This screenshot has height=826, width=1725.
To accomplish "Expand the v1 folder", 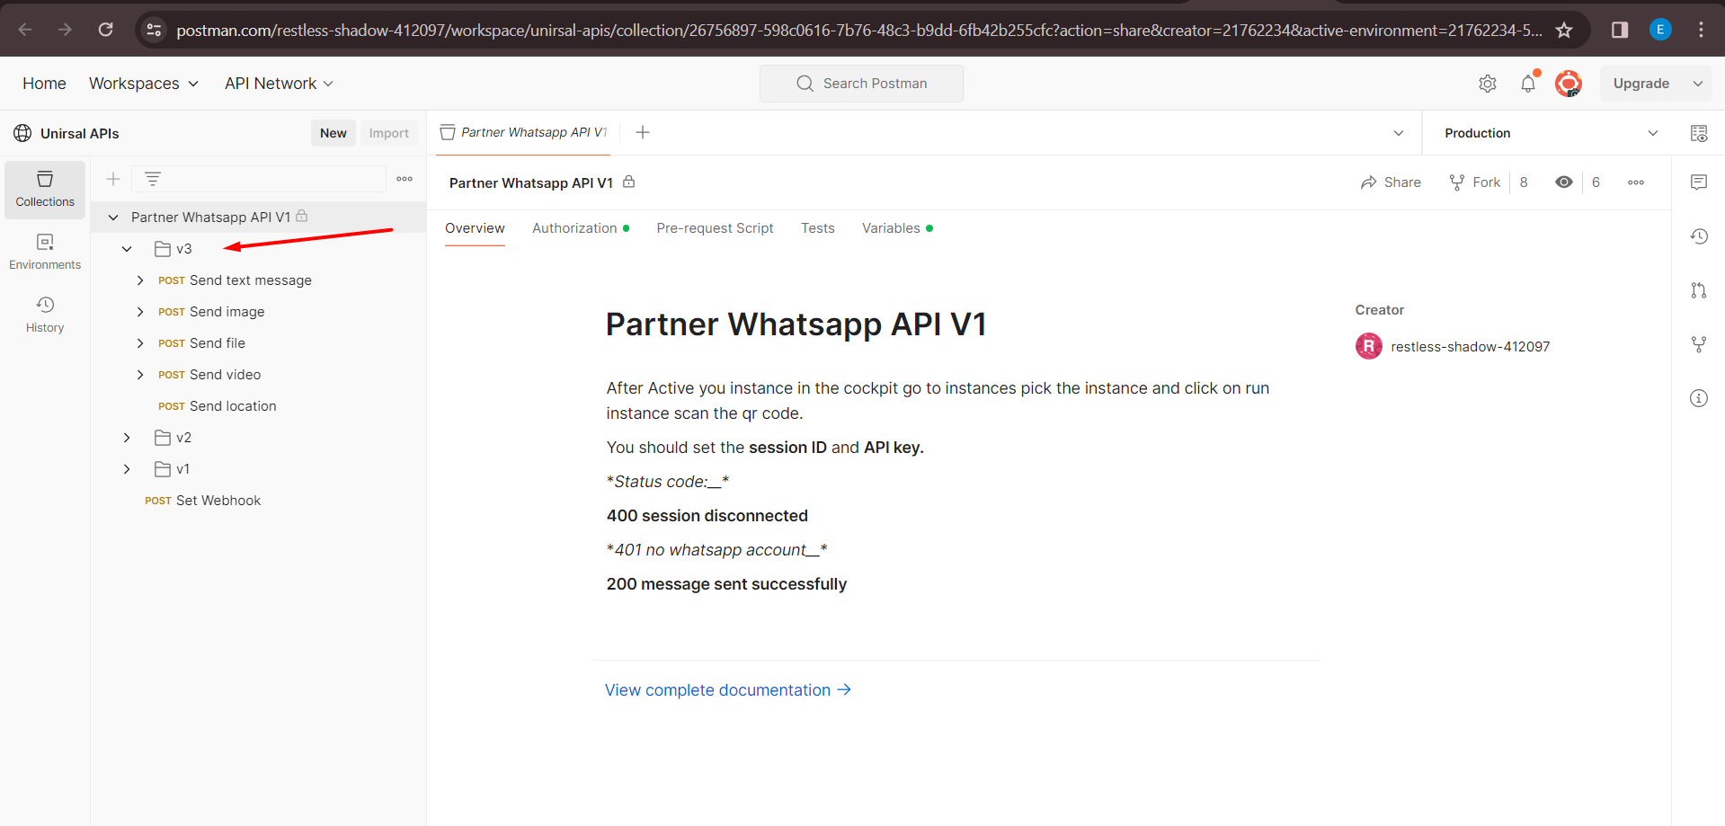I will click(127, 469).
